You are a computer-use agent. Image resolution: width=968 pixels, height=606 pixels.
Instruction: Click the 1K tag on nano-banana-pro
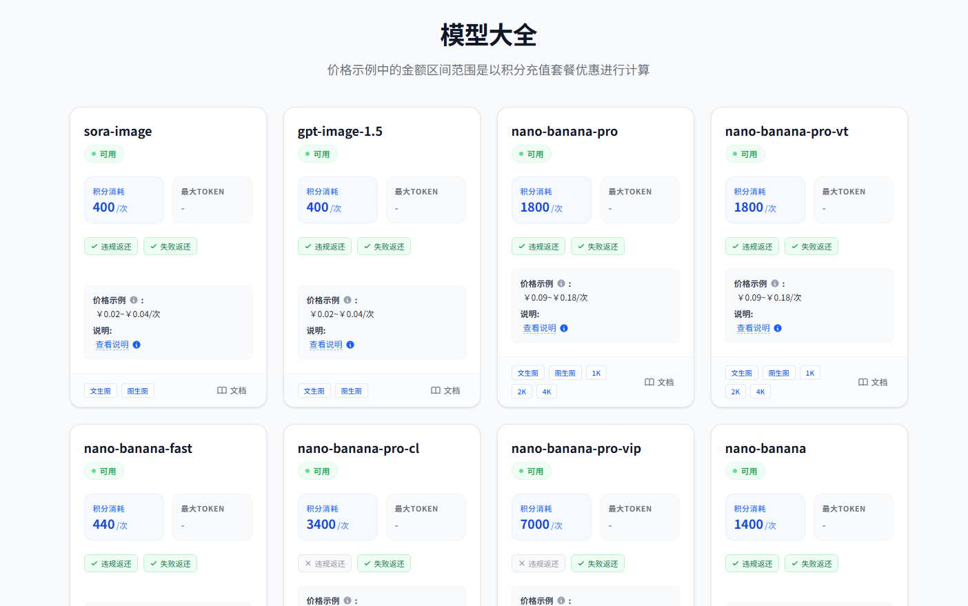click(x=596, y=373)
